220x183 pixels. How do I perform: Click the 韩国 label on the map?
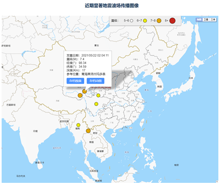160,86
